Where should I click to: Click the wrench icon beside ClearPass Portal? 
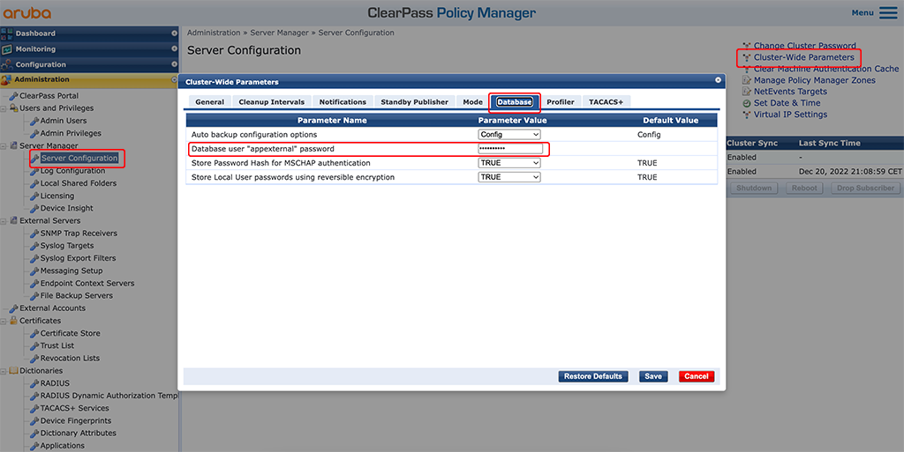(14, 96)
